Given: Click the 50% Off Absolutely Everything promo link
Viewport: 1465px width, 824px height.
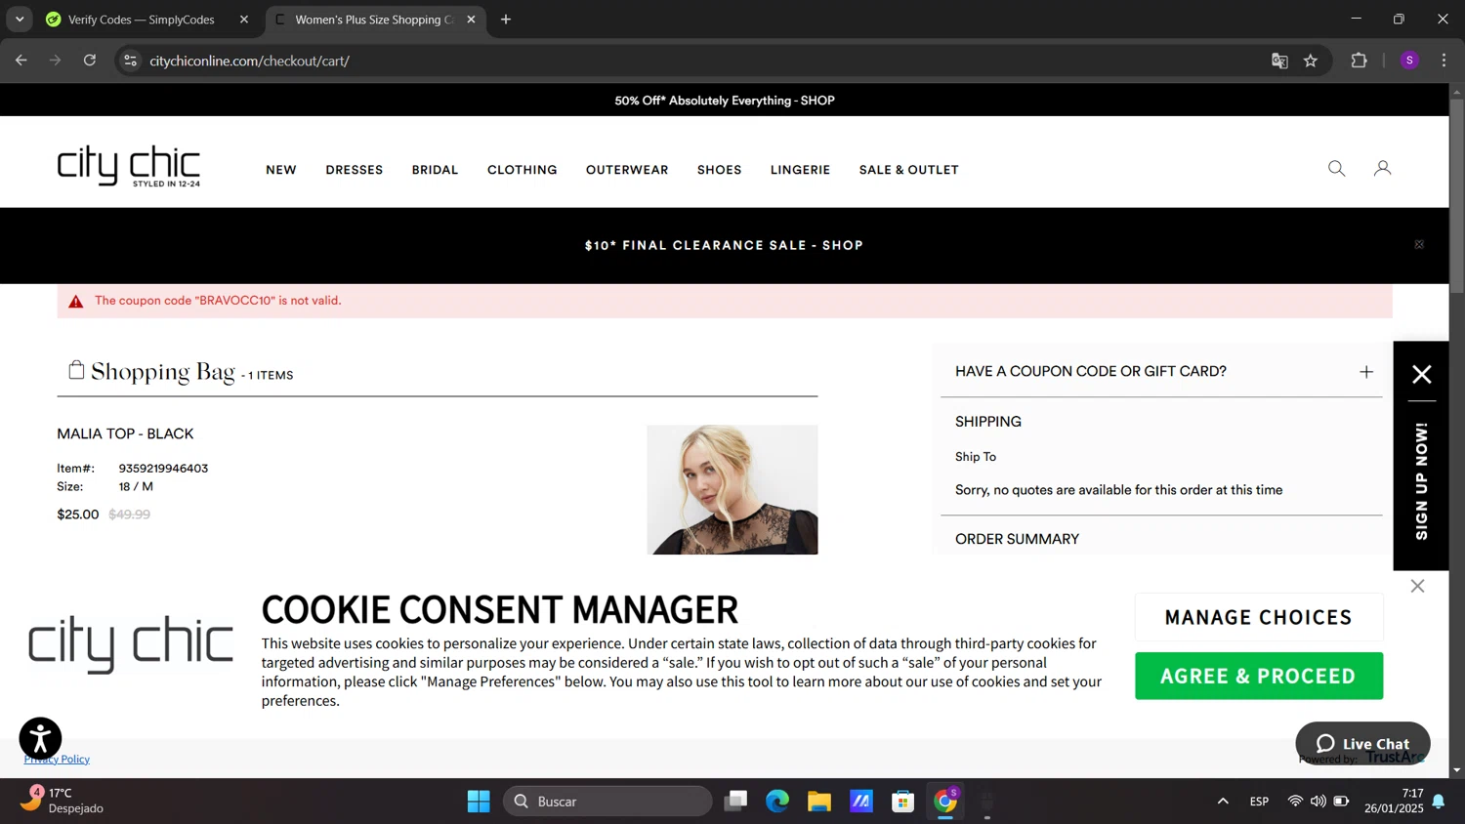Looking at the screenshot, I should [x=725, y=101].
